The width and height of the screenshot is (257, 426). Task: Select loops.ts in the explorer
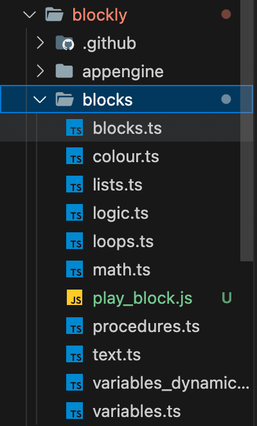123,242
